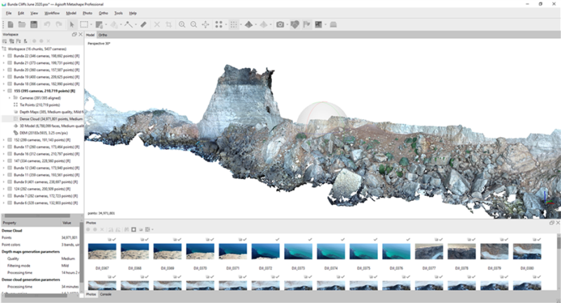This screenshot has height=303, width=561.
Task: Select the rectangle selection tool
Action: click(83, 24)
